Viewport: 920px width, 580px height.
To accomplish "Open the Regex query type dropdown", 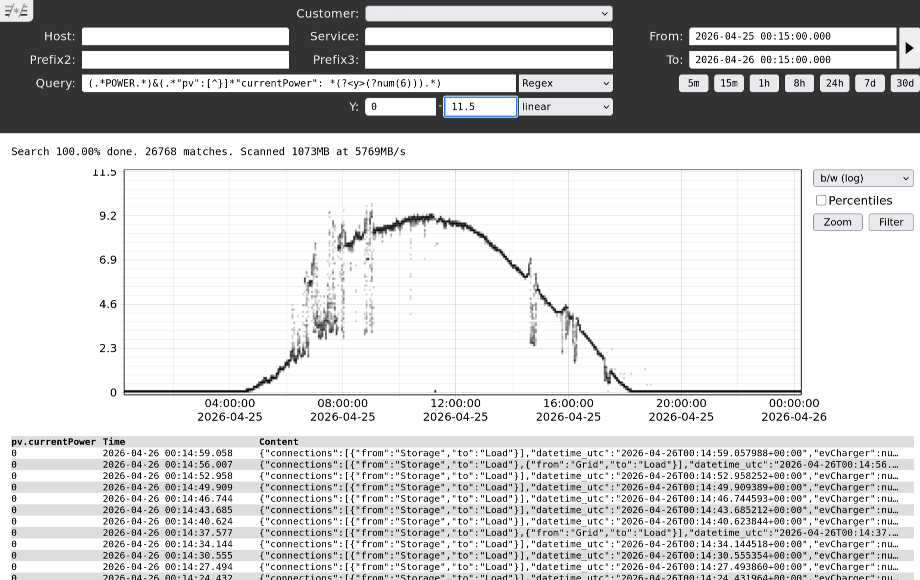I will coord(566,83).
